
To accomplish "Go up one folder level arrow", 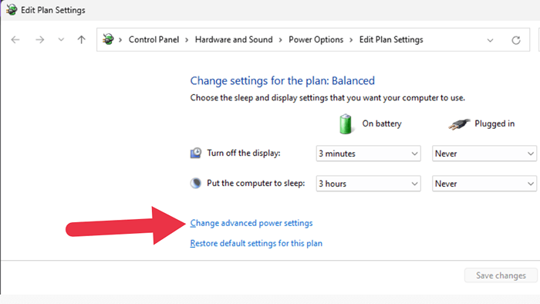I will 81,40.
